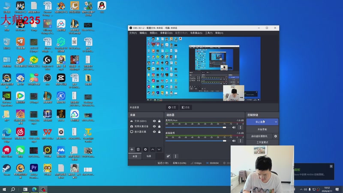Switch to 场景 tab below sources

pyautogui.click(x=149, y=156)
